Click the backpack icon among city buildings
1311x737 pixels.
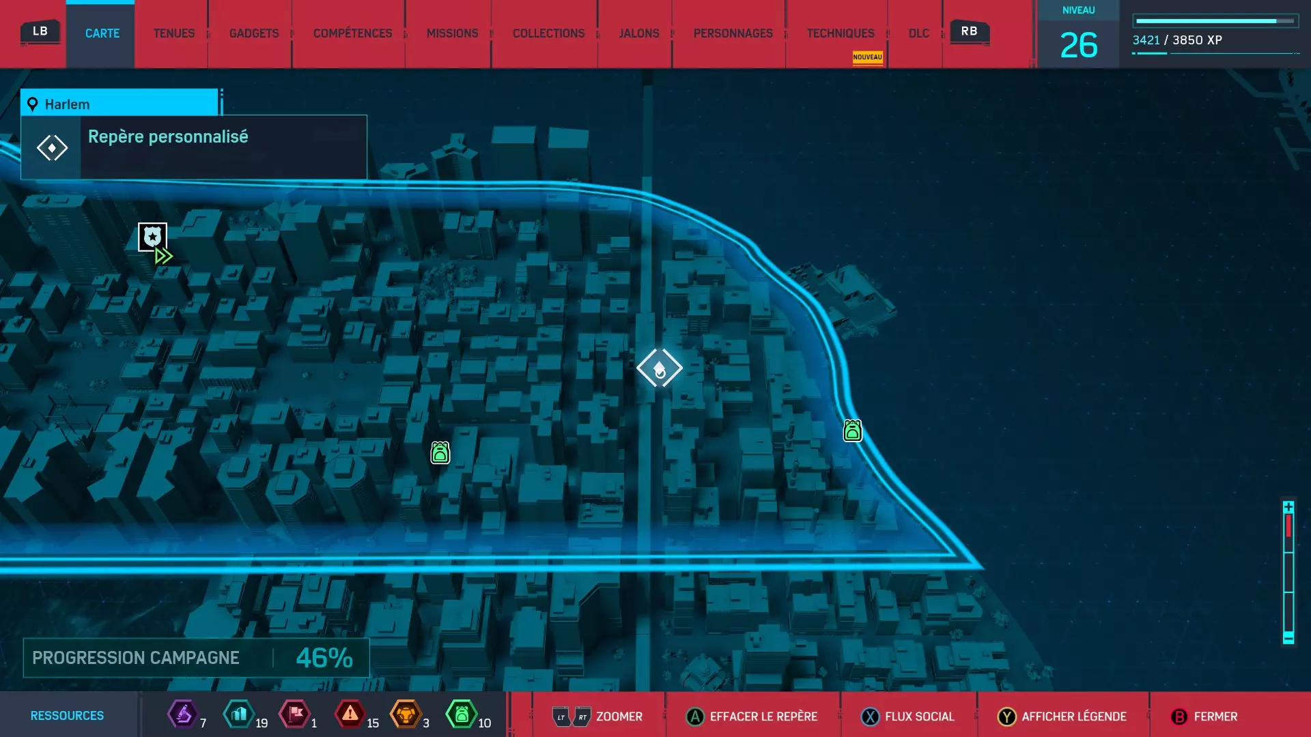(x=440, y=452)
